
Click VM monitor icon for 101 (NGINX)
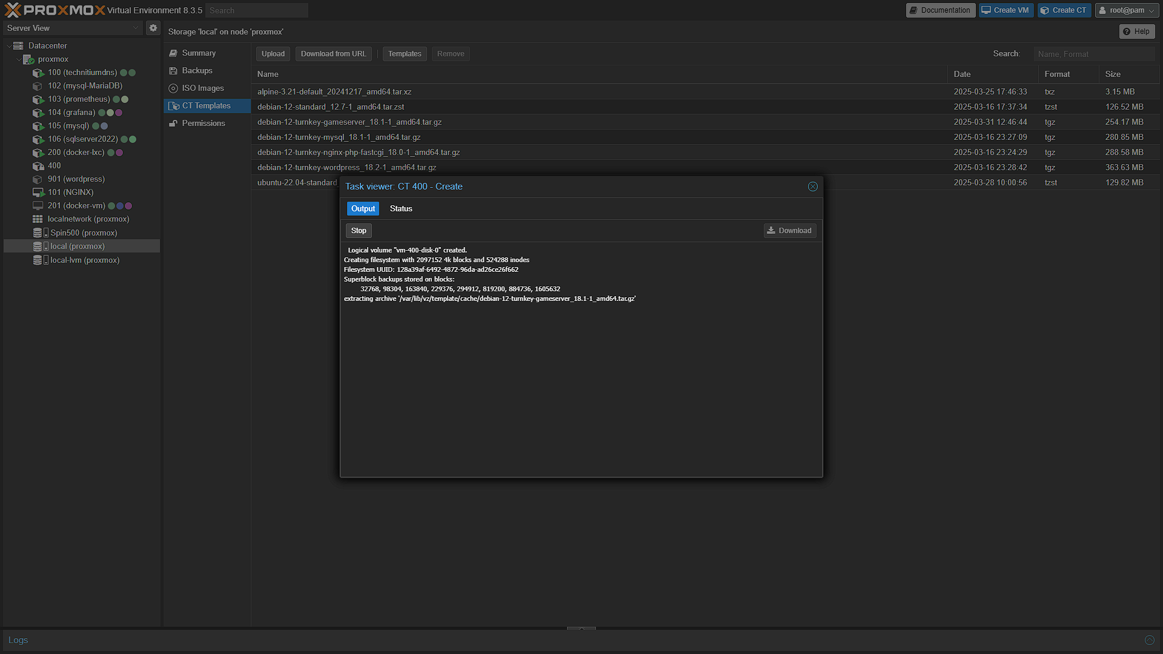tap(38, 193)
